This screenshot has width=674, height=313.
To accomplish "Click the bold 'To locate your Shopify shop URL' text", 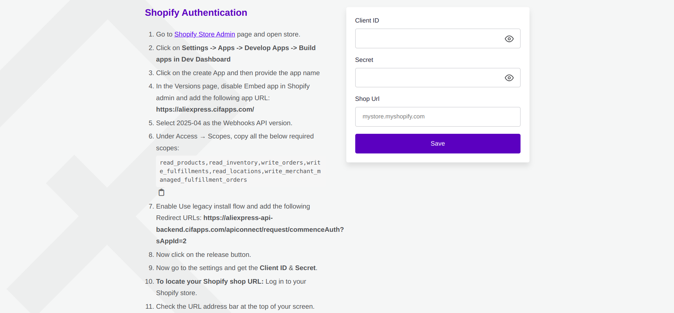I will pyautogui.click(x=210, y=282).
